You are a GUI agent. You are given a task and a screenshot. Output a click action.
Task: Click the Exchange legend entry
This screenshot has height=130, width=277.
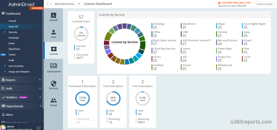click(158, 26)
